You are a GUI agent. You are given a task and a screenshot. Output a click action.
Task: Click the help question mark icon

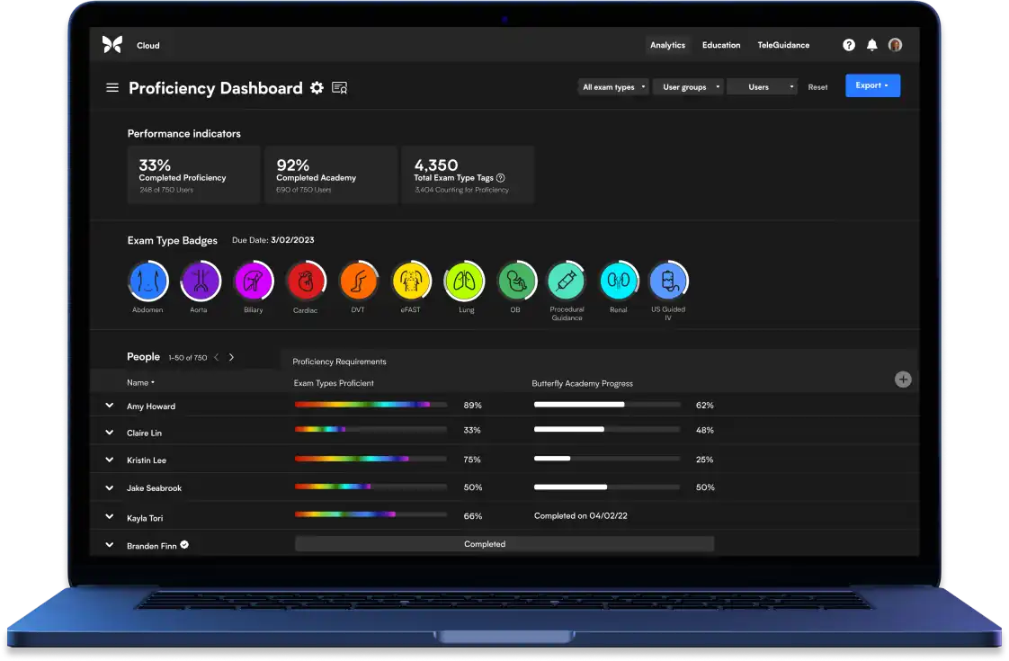point(848,44)
